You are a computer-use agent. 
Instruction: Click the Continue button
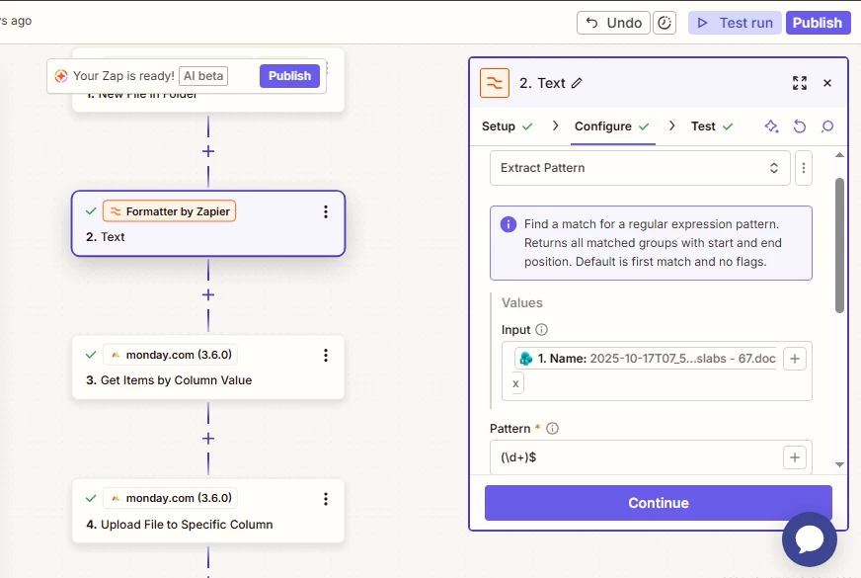point(659,503)
